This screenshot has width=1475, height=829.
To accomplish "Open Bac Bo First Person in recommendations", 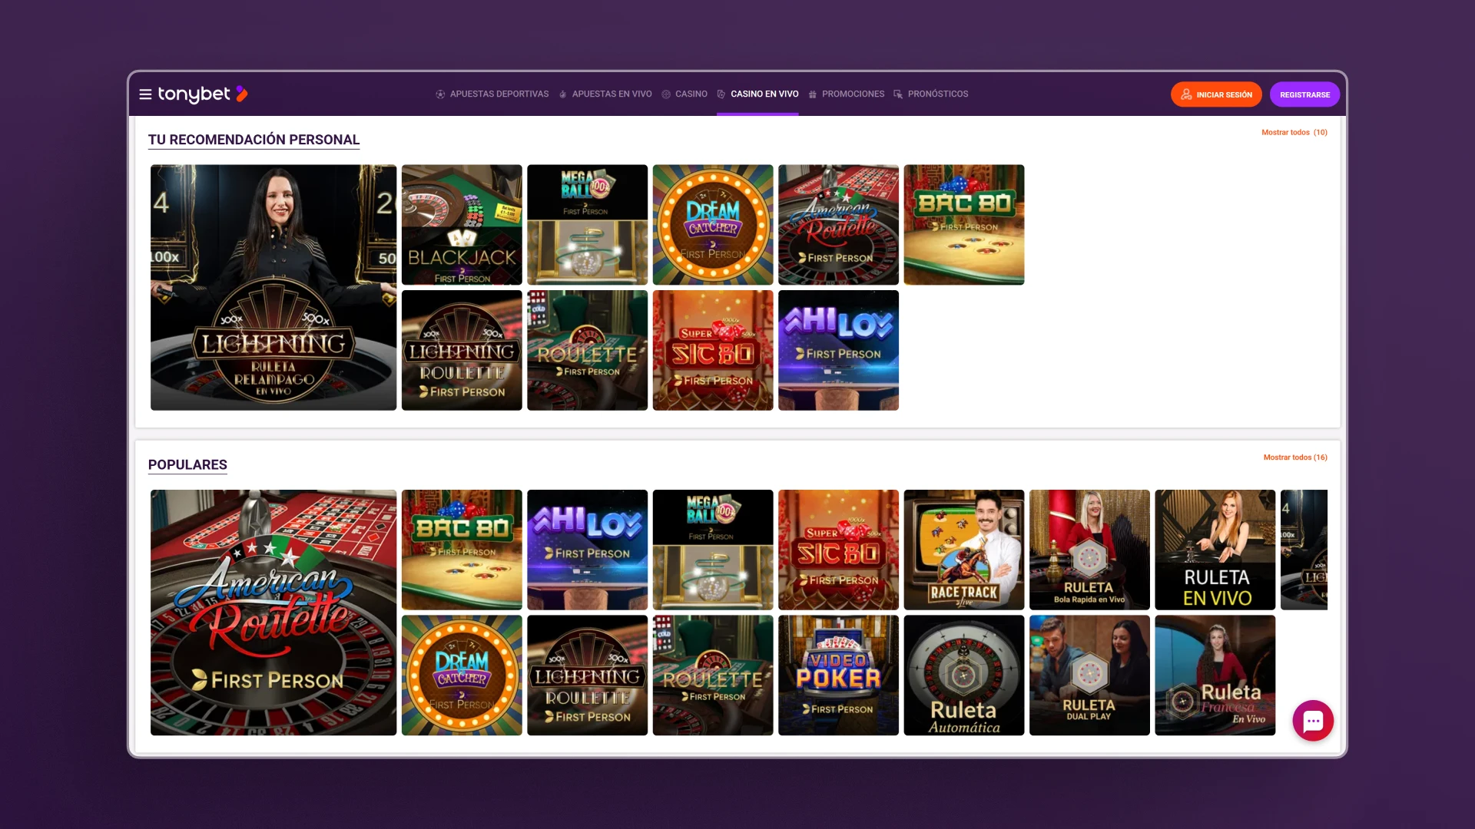I will [x=964, y=224].
